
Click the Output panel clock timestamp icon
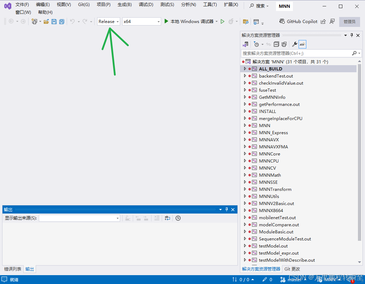pos(178,218)
